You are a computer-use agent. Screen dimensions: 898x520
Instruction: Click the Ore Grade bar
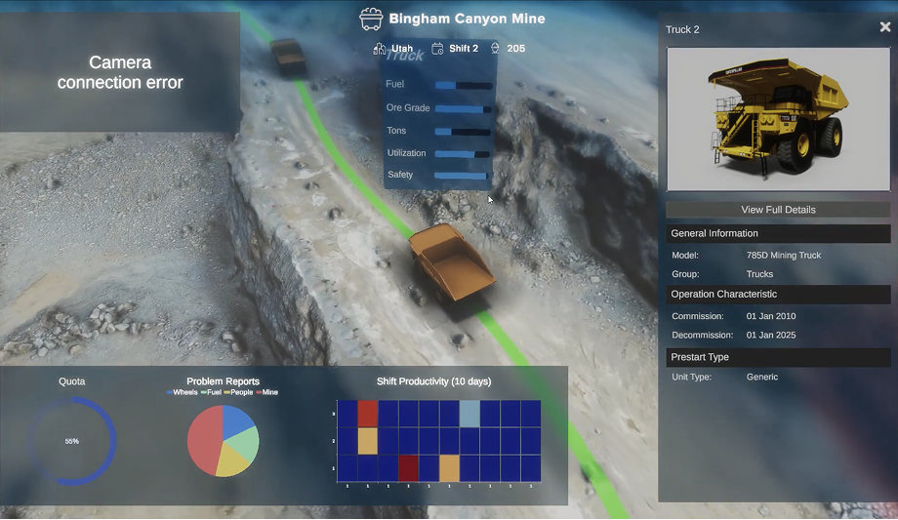click(464, 109)
